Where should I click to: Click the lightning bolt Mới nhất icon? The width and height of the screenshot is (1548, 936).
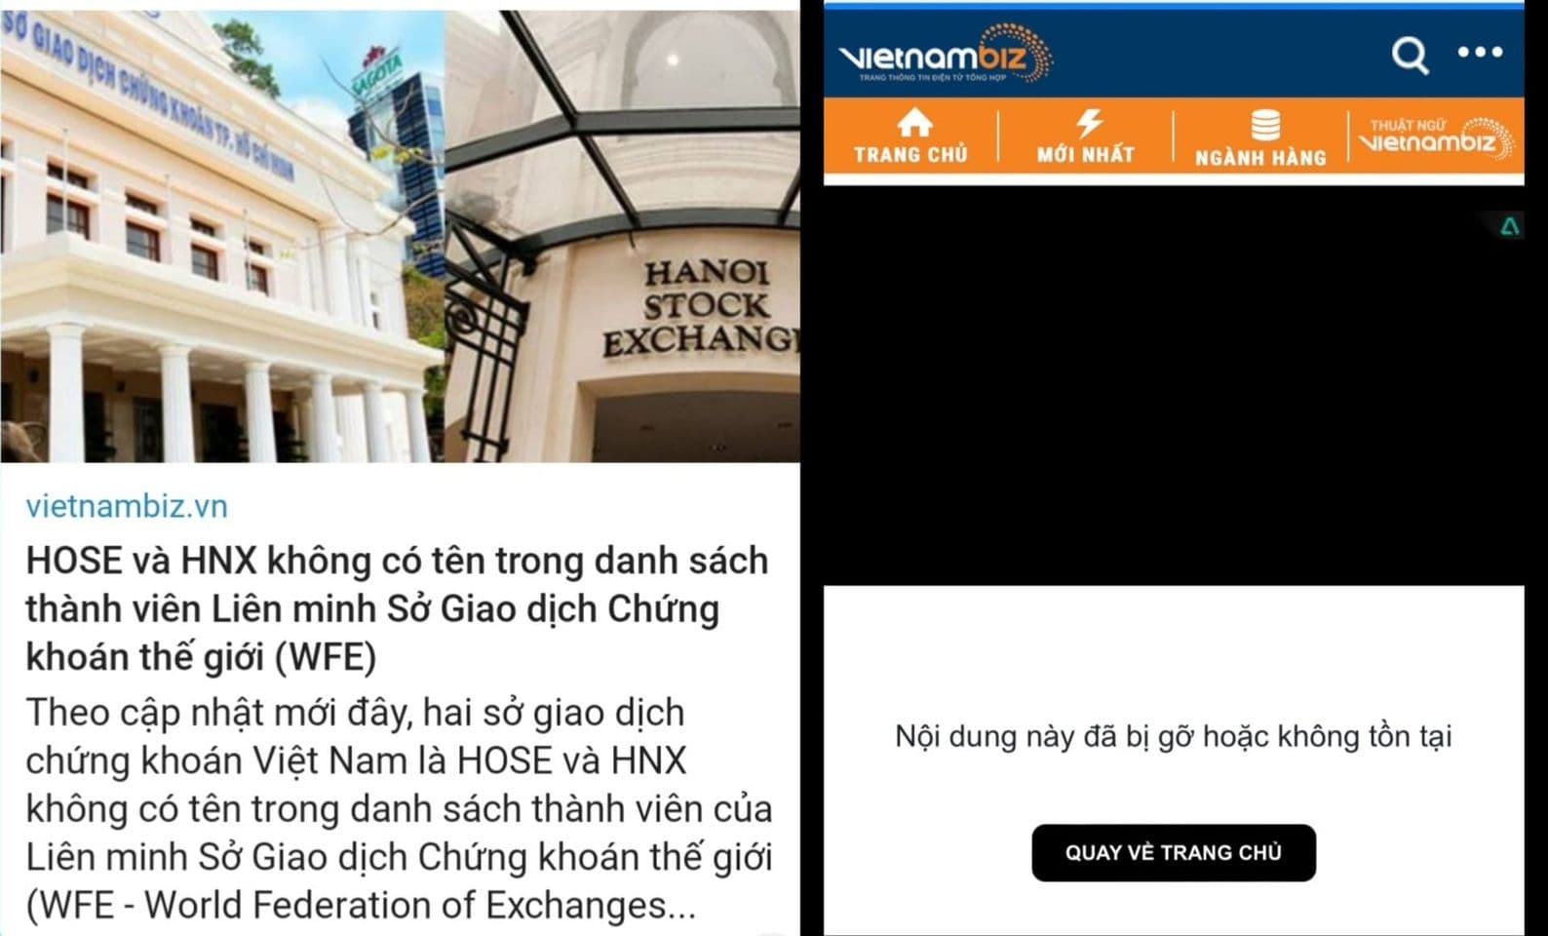coord(1088,123)
